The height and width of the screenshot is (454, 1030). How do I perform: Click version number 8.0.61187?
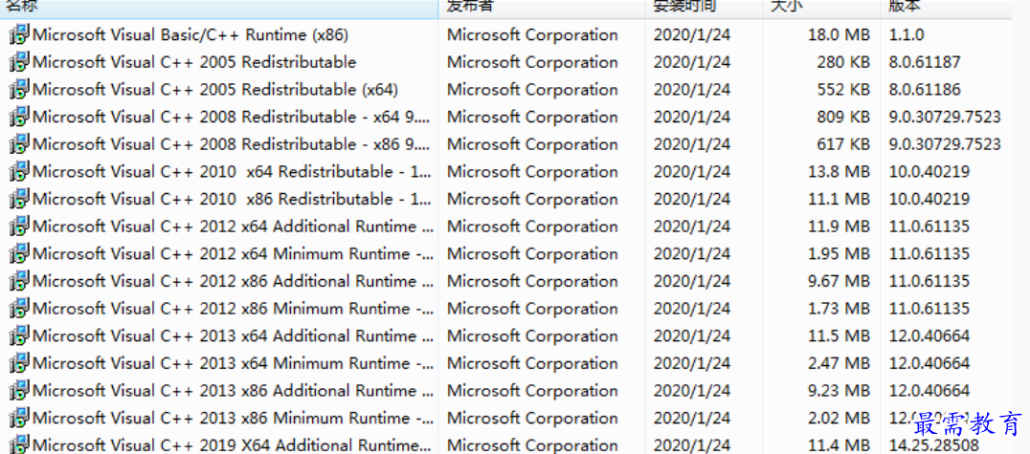[925, 62]
